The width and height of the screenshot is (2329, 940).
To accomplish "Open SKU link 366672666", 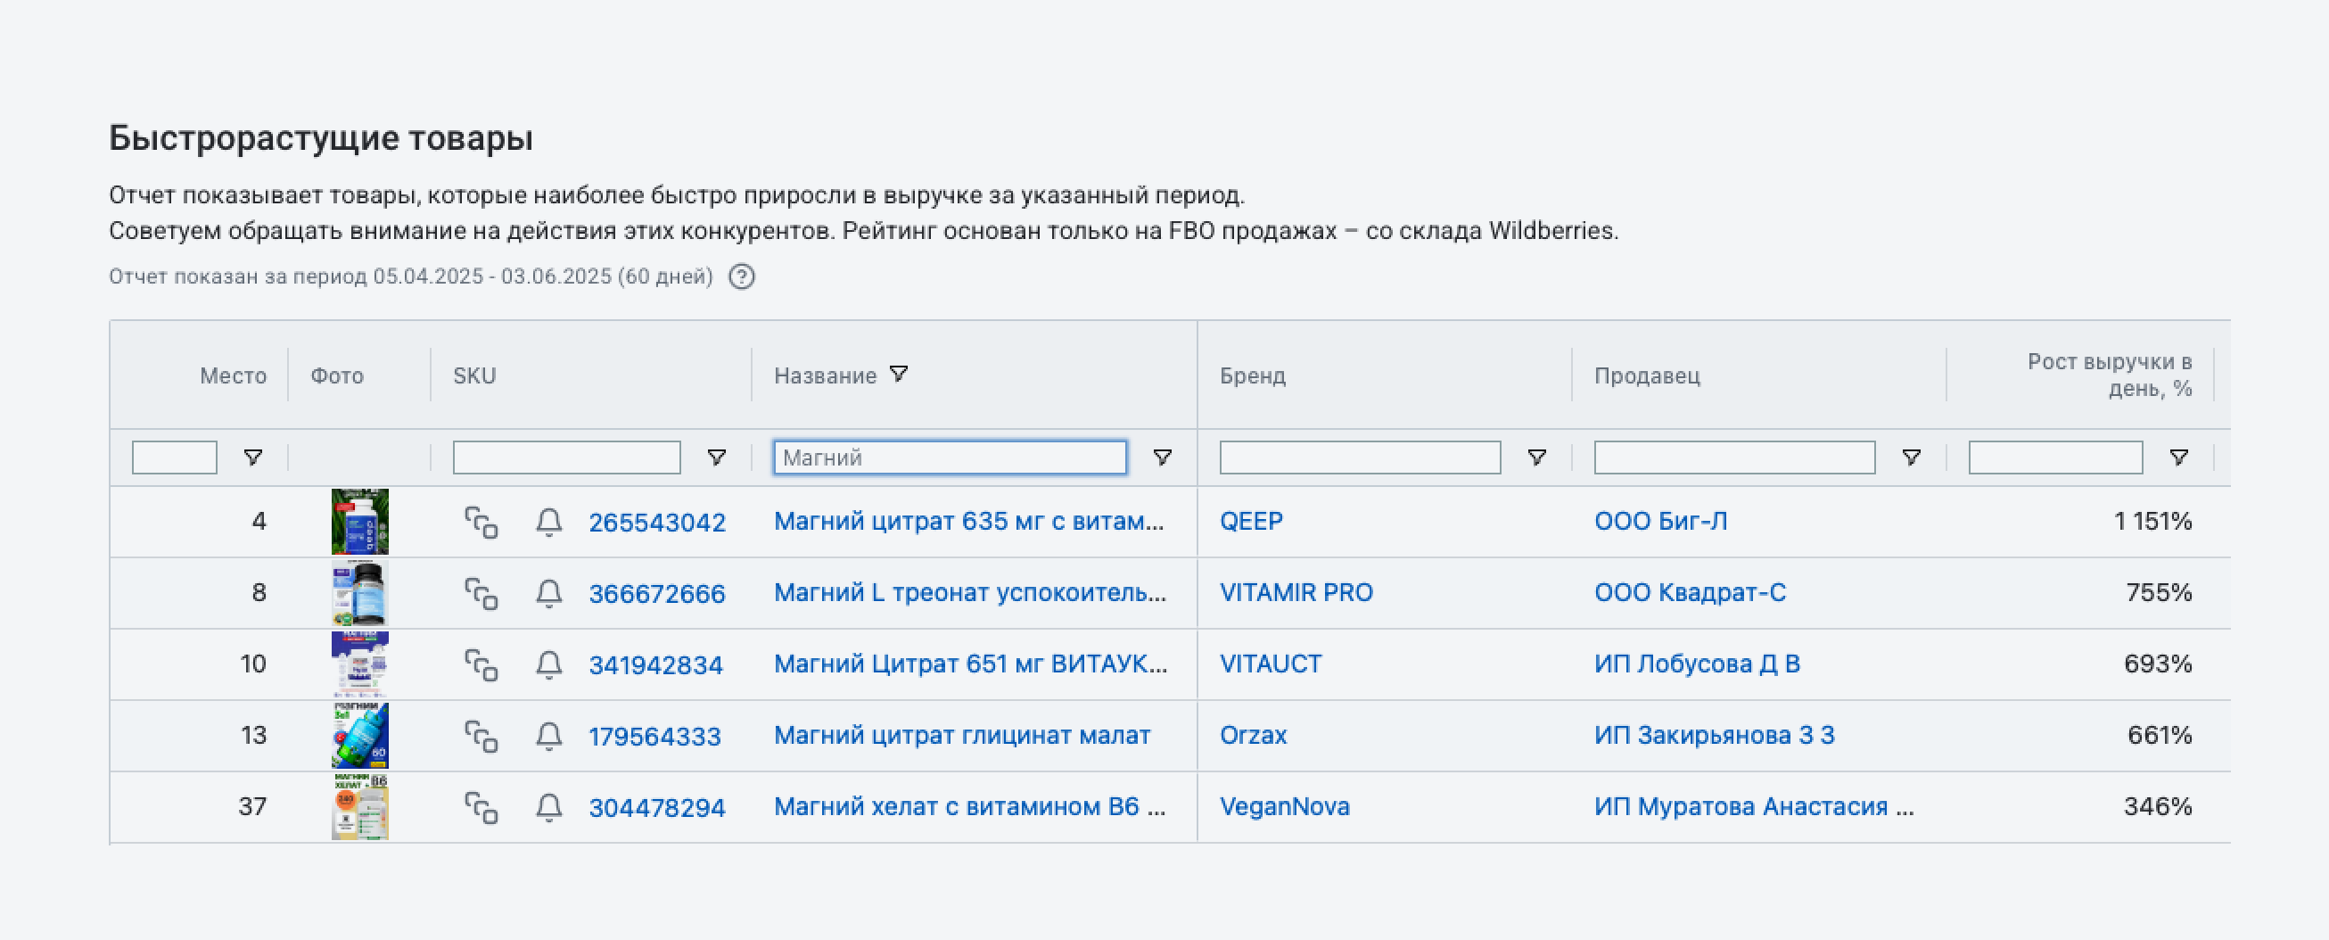I will click(657, 594).
